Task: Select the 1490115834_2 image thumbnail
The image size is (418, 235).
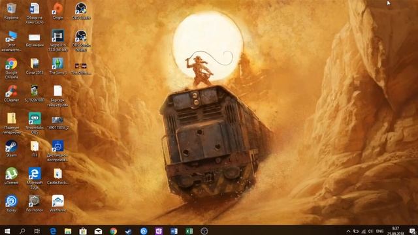Action: click(57, 123)
